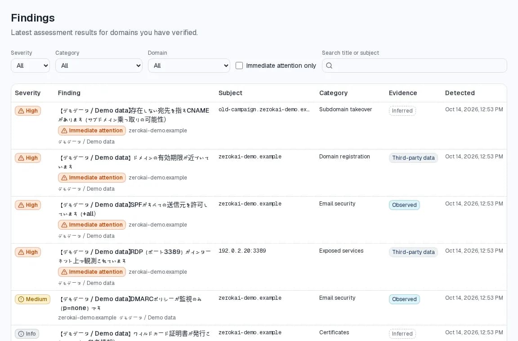Click the High badge on the SPF finding
The image size is (518, 341).
pos(28,205)
